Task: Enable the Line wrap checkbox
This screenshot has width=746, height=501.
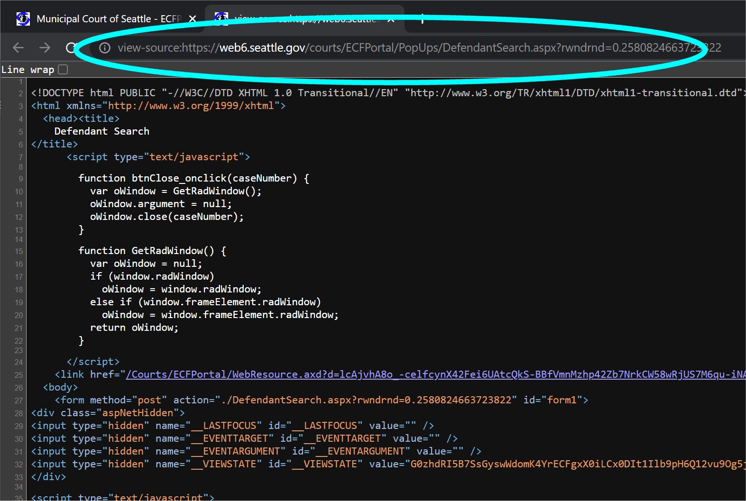Action: click(63, 70)
